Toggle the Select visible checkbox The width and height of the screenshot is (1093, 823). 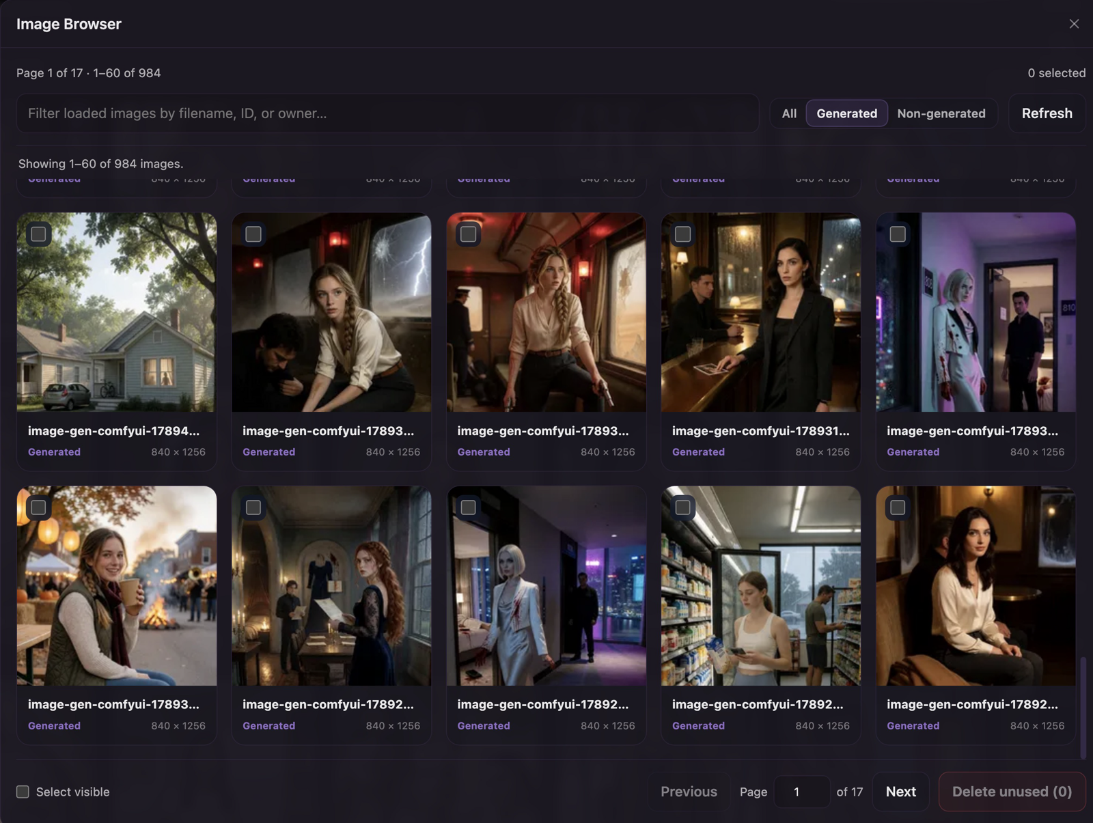pos(23,792)
